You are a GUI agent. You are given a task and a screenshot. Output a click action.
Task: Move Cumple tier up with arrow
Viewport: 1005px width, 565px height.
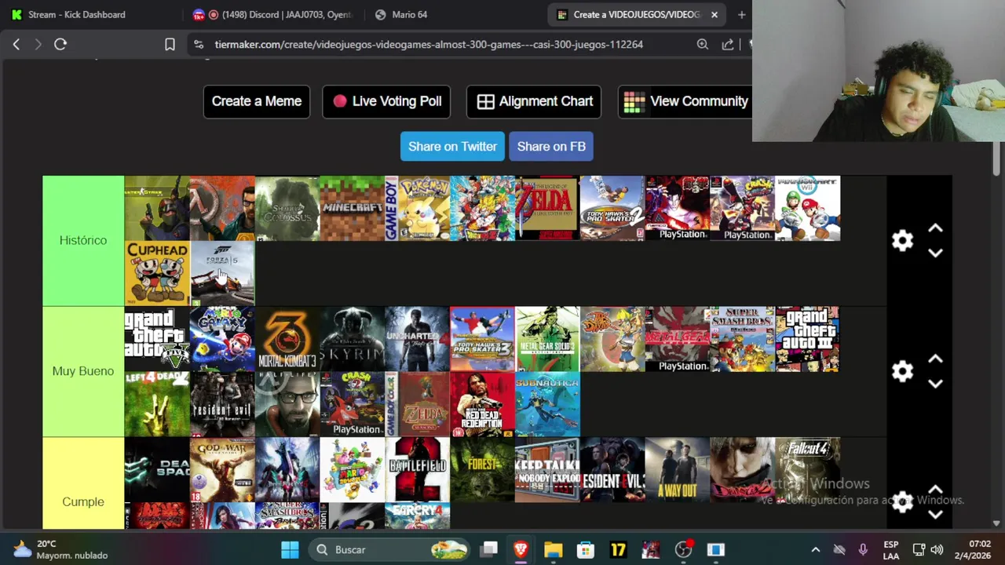coord(935,490)
